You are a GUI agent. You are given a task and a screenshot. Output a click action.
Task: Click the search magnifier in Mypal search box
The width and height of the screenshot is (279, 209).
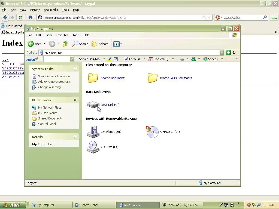265,17
